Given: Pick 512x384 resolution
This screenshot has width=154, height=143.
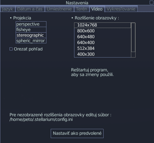Looking at the screenshot, I should pyautogui.click(x=103, y=48).
